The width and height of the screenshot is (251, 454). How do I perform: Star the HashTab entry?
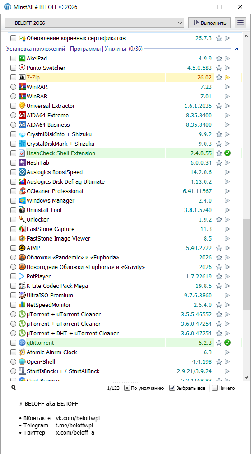click(x=219, y=163)
